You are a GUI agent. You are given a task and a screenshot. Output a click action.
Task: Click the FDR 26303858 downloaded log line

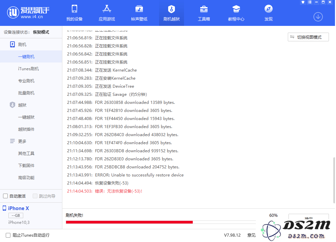coord(121,103)
